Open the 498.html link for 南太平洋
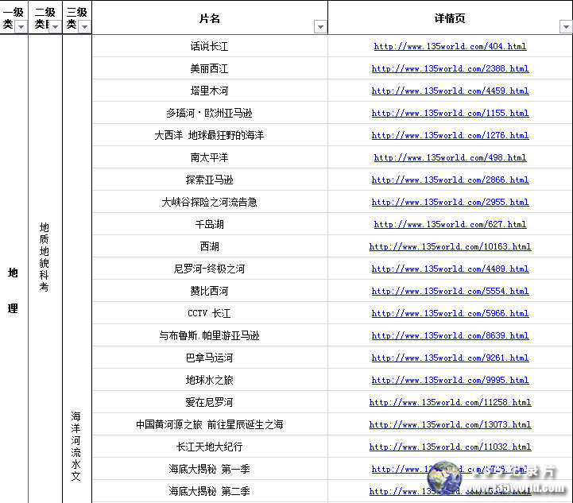This screenshot has width=573, height=503. (x=450, y=158)
